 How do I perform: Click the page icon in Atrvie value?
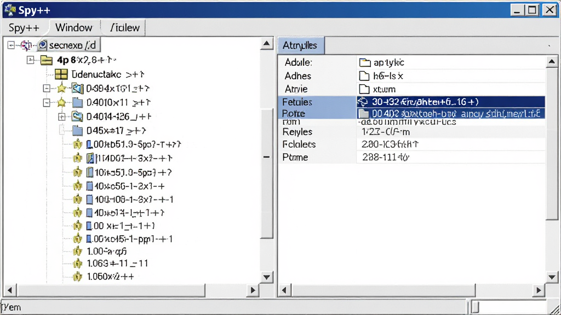(364, 89)
